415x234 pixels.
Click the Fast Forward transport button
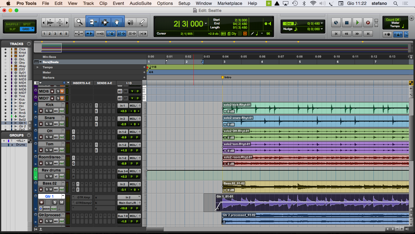(357, 34)
